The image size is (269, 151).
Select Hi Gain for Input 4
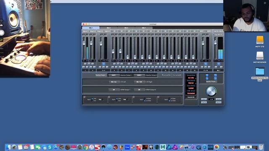pos(169,99)
